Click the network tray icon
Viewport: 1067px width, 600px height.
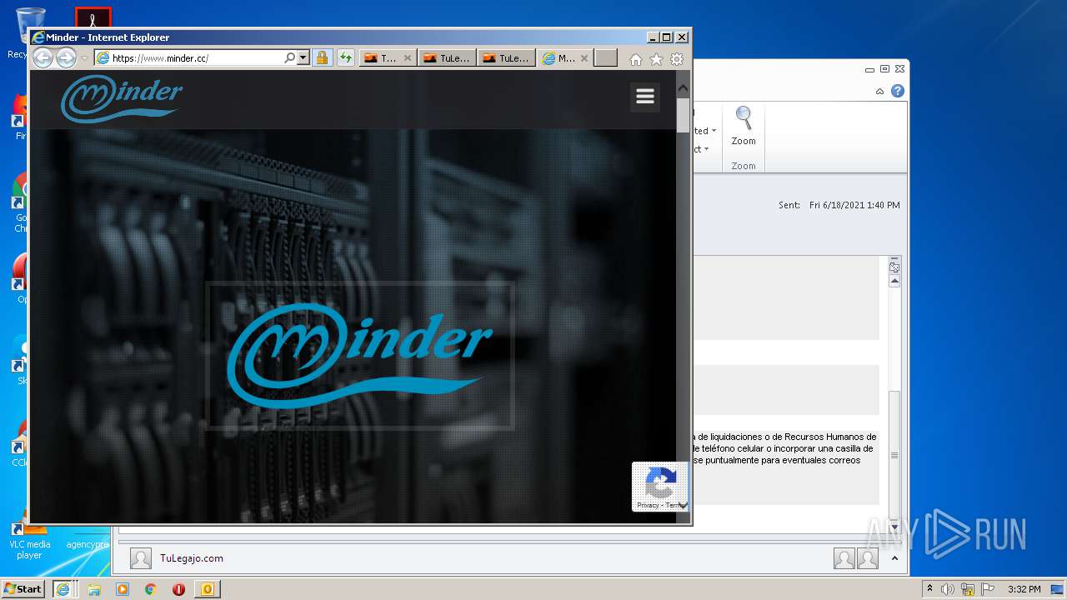pyautogui.click(x=968, y=589)
